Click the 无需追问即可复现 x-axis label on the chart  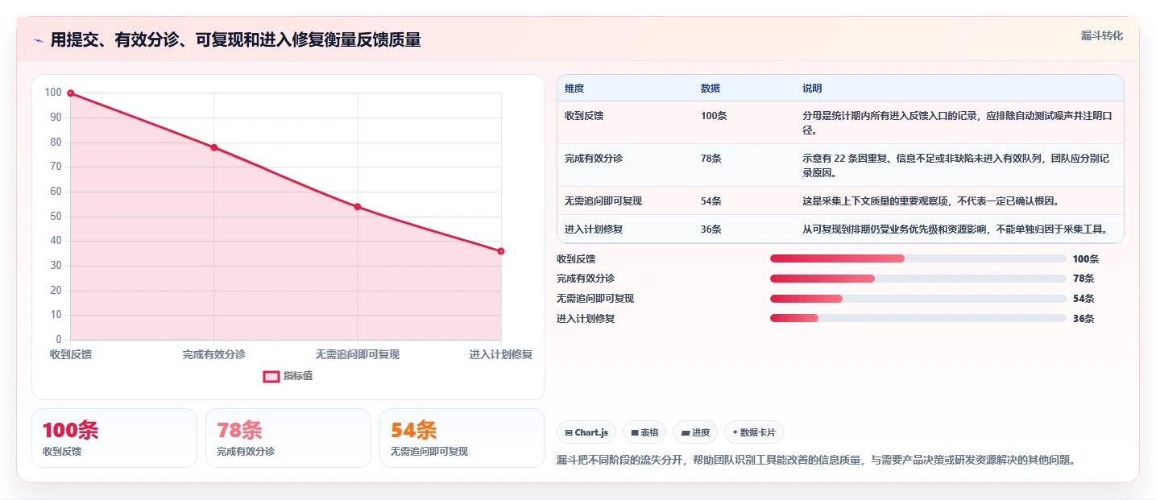pyautogui.click(x=358, y=354)
